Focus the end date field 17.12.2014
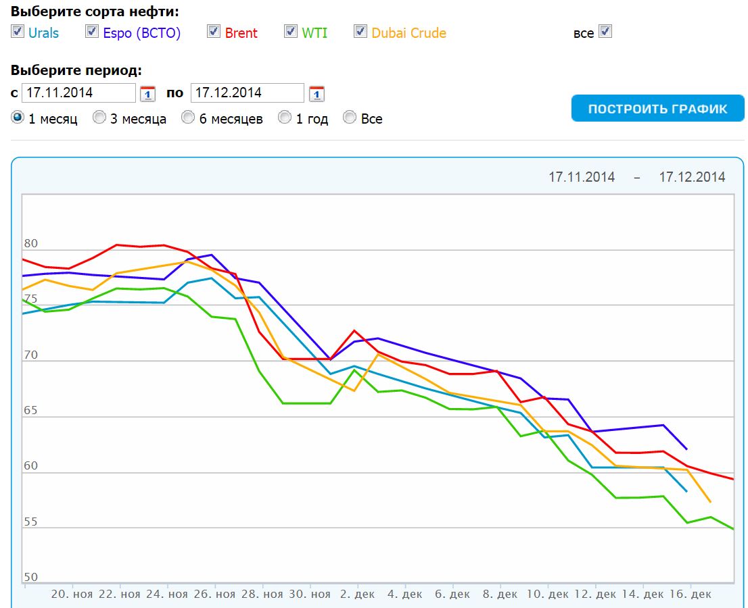The width and height of the screenshot is (748, 608). tap(247, 93)
